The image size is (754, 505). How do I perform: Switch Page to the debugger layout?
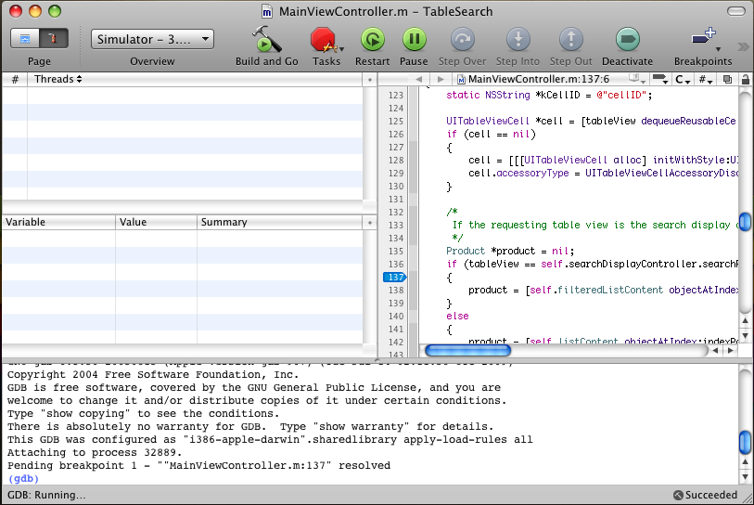point(54,39)
